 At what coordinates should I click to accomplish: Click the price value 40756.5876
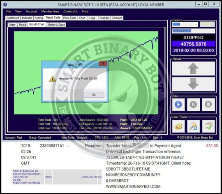(x=193, y=44)
